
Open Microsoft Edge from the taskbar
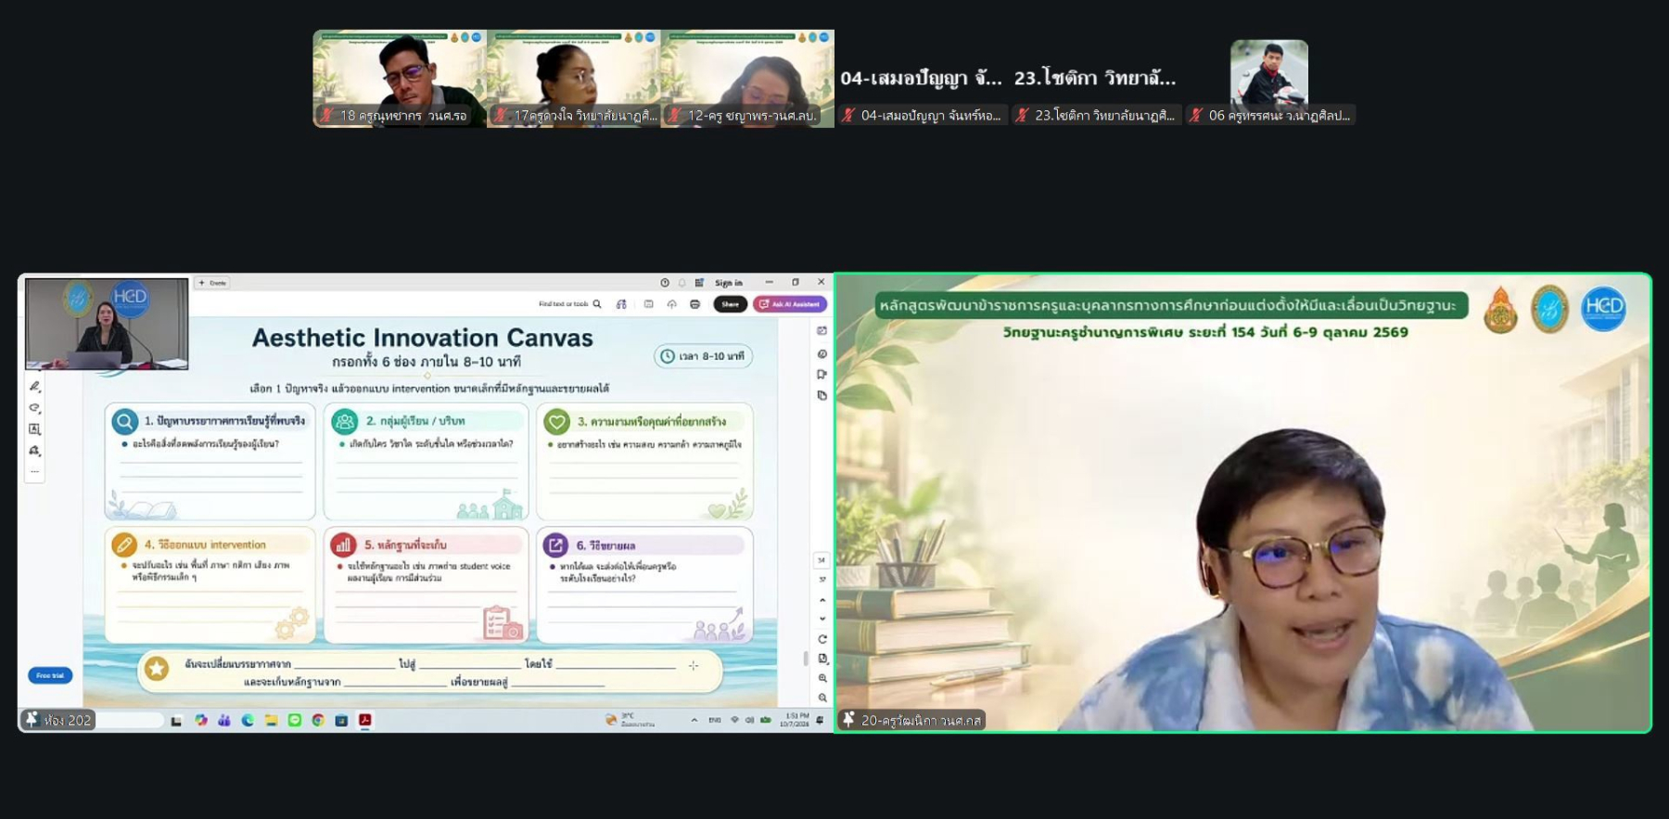(248, 720)
